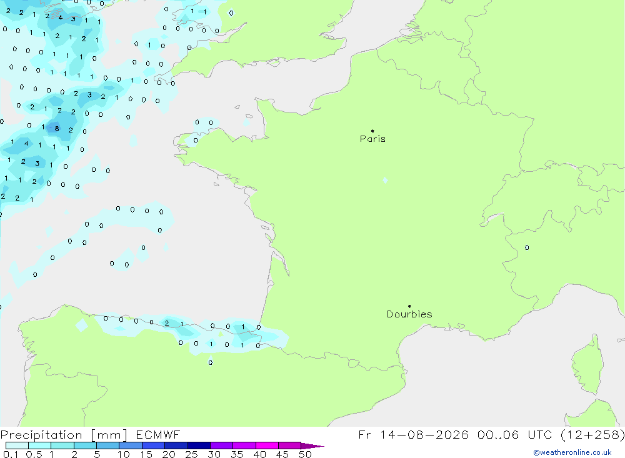Image resolution: width=625 pixels, height=458 pixels.
Task: Select the 45–50 mm legend swatch
Action: (289, 446)
